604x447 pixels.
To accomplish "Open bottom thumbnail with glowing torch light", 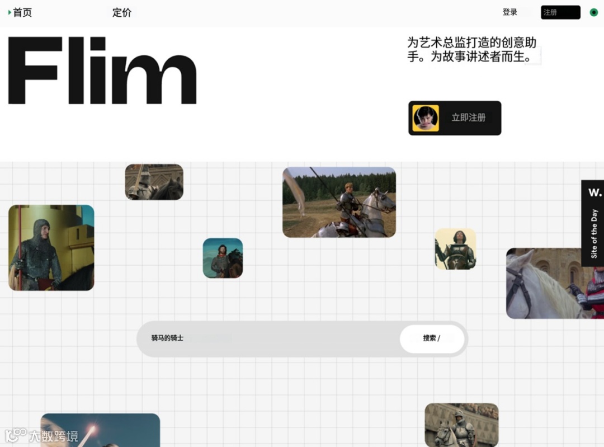I will 100,430.
